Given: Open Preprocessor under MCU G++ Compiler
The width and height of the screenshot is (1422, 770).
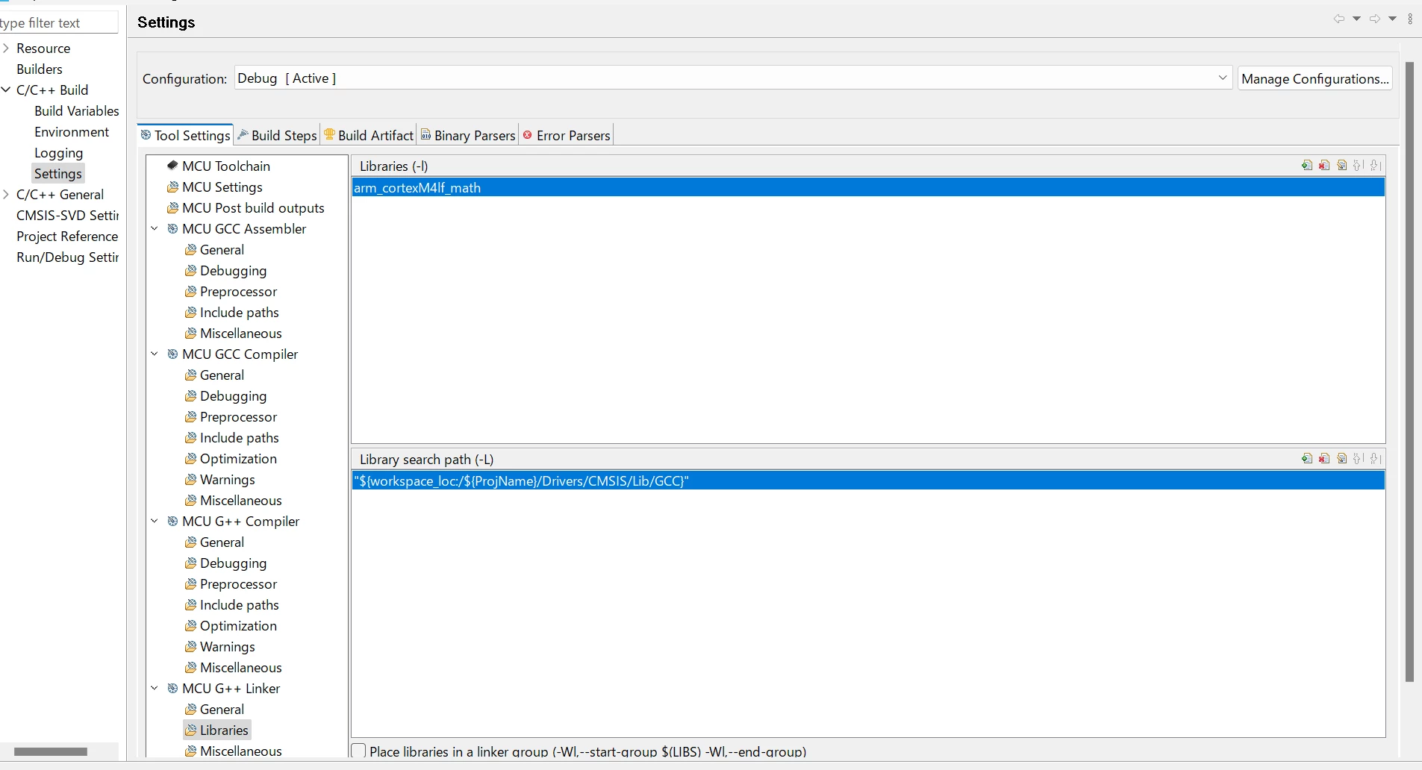Looking at the screenshot, I should pos(238,584).
